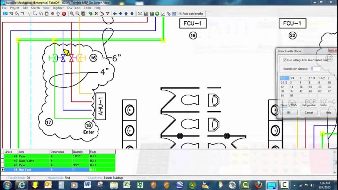
Task: Toggle Use settings from item checkbox
Action: (285, 60)
